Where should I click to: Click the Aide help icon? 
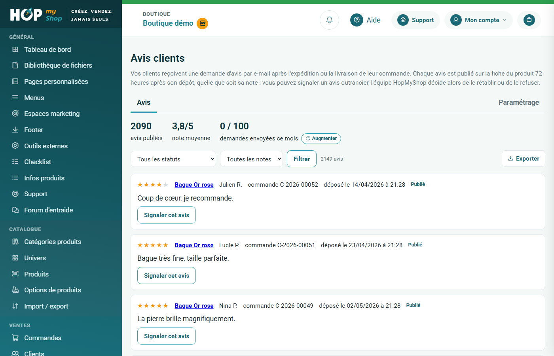click(x=357, y=20)
